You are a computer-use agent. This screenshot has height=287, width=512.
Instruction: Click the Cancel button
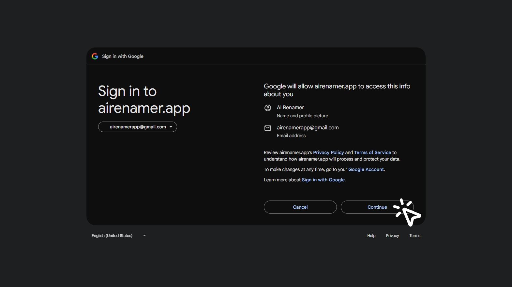[300, 207]
